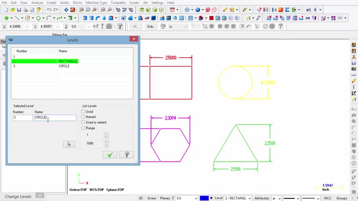This screenshot has width=358, height=201.
Task: Open the In selection-mode dropdown
Action: coord(186,27)
